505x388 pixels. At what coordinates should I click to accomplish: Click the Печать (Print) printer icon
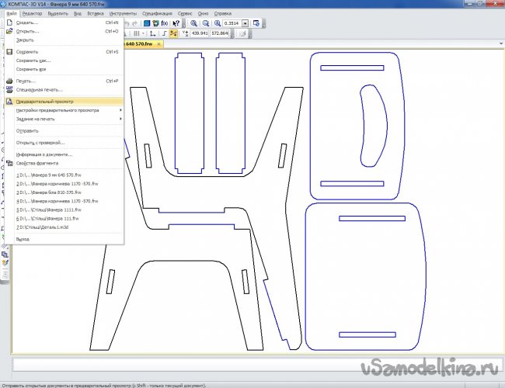click(9, 81)
